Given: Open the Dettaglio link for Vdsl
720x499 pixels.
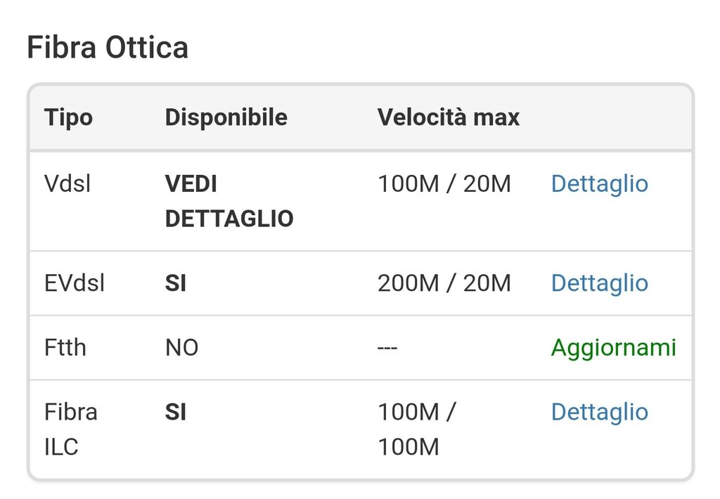Looking at the screenshot, I should (x=599, y=184).
